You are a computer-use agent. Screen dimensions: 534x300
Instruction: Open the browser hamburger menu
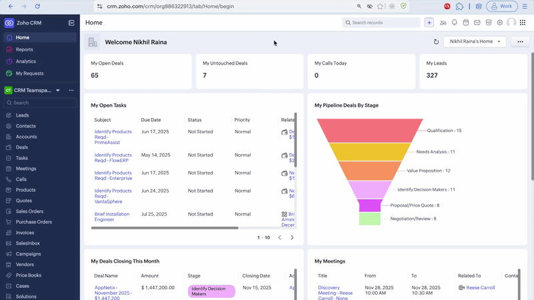click(x=525, y=6)
